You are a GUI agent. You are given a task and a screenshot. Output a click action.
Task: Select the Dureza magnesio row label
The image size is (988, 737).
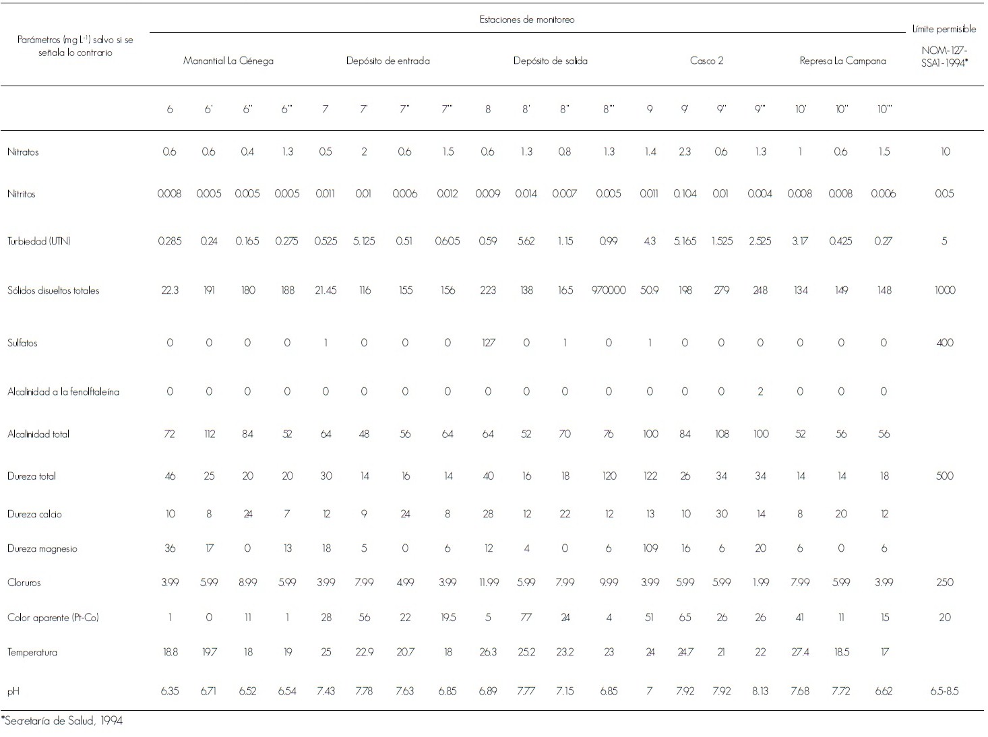[42, 548]
